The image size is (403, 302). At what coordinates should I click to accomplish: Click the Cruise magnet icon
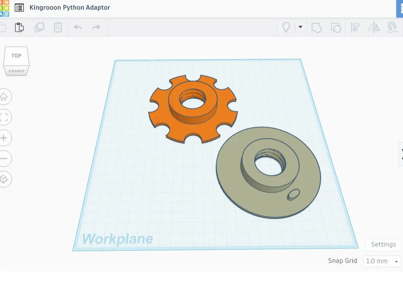(x=392, y=27)
